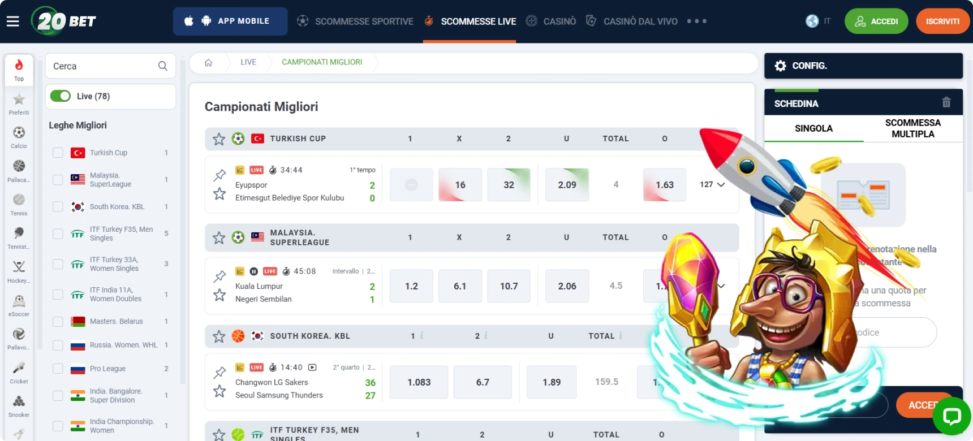Screen dimensions: 973x441
Task: Click the green Accedi button
Action: pos(876,21)
